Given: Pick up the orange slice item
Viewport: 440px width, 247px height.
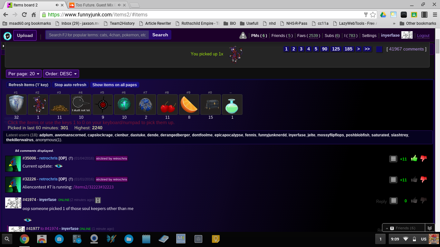Looking at the screenshot, I should (x=189, y=105).
